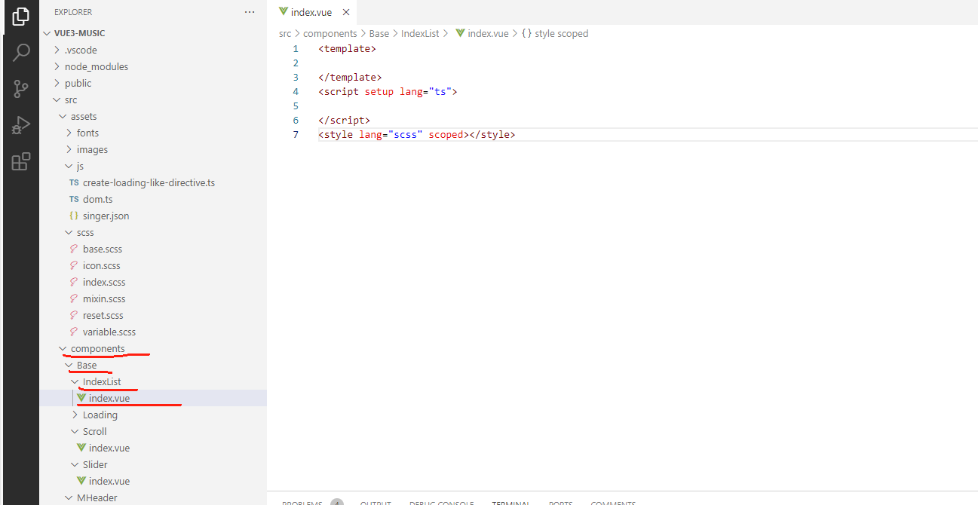The image size is (978, 505).
Task: Click line number 1 in the gutter
Action: pyautogui.click(x=296, y=48)
